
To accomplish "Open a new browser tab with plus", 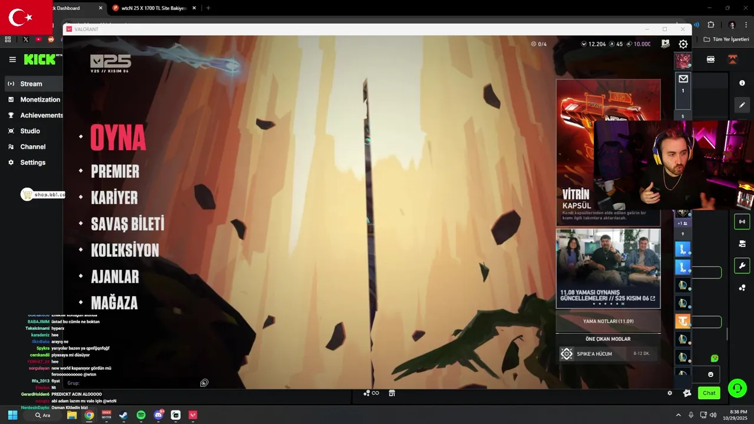I will (208, 8).
